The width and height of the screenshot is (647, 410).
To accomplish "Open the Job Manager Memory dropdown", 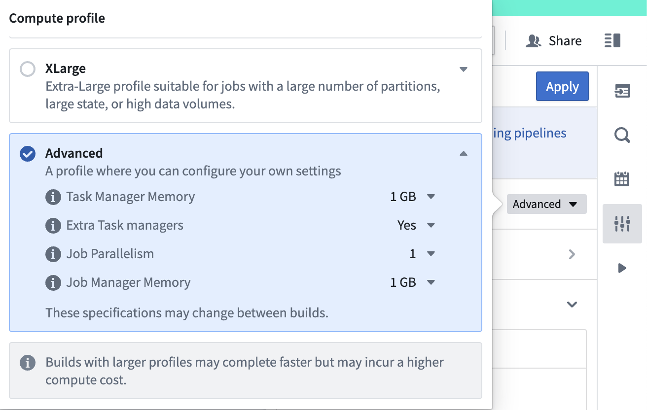I will pyautogui.click(x=413, y=282).
